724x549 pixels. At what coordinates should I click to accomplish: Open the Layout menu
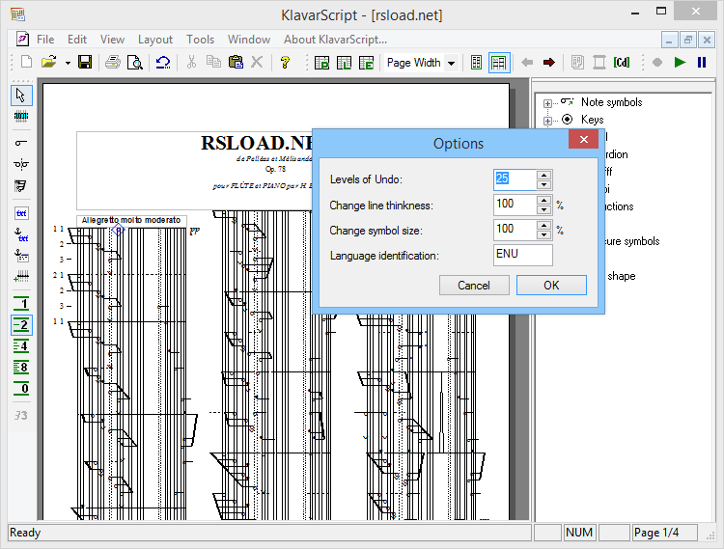point(155,40)
